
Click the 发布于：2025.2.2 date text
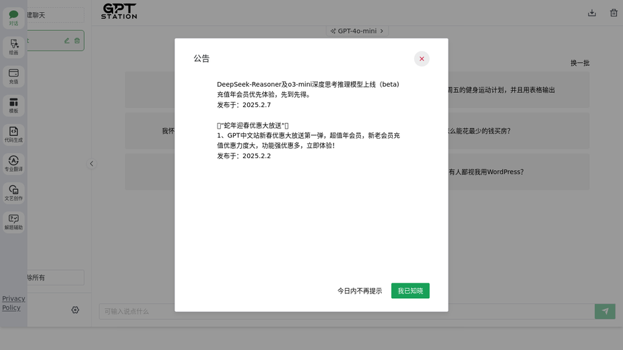pos(244,155)
